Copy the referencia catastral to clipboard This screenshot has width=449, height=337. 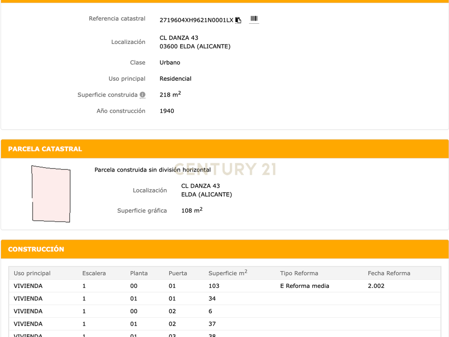click(238, 20)
